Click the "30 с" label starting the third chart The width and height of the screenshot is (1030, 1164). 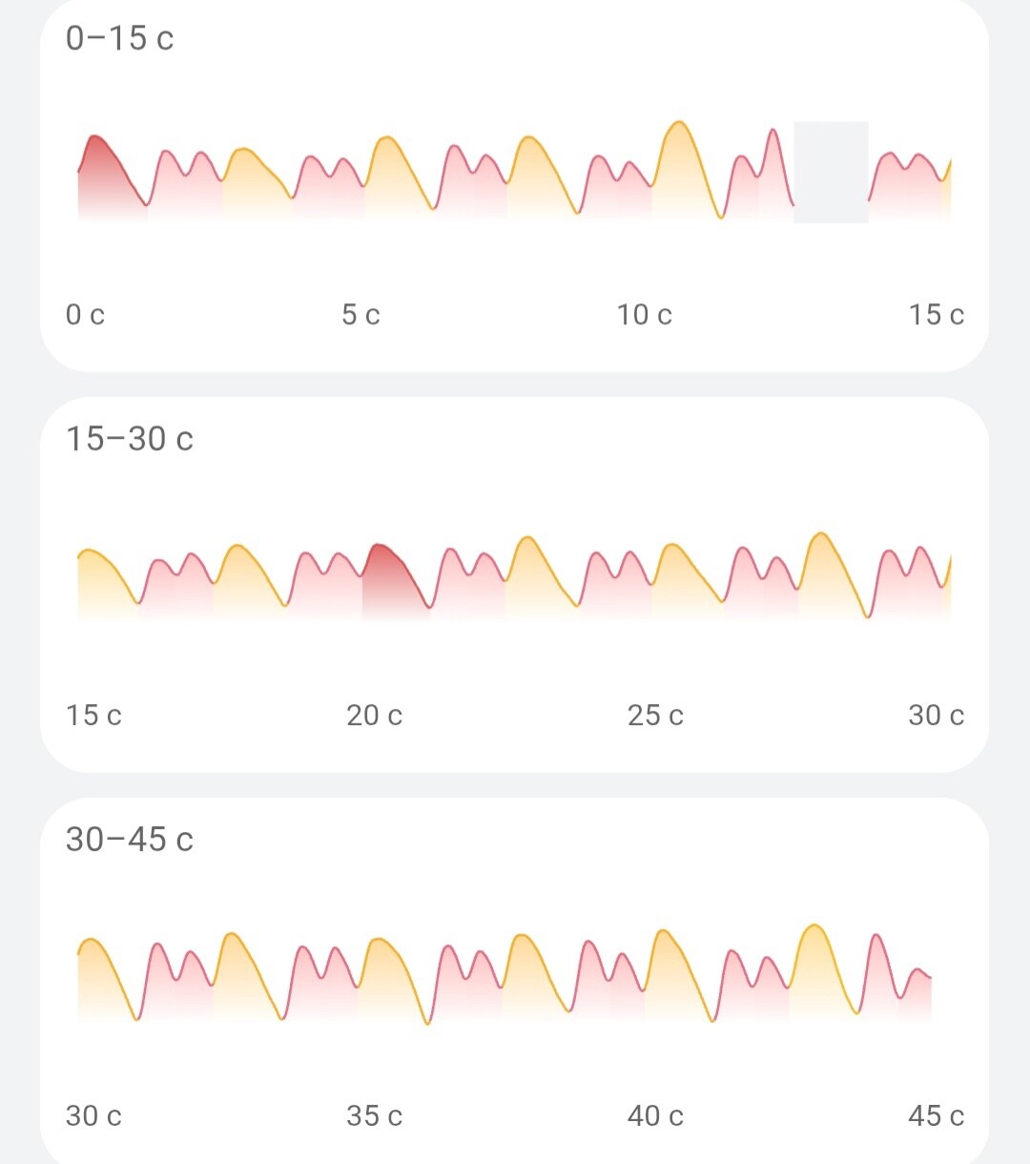pos(93,1116)
